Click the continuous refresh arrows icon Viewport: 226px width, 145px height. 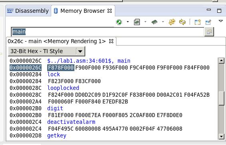pos(182,22)
